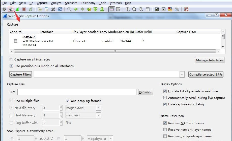
Task: Go to first packet using up arrow icon
Action: click(x=95, y=9)
